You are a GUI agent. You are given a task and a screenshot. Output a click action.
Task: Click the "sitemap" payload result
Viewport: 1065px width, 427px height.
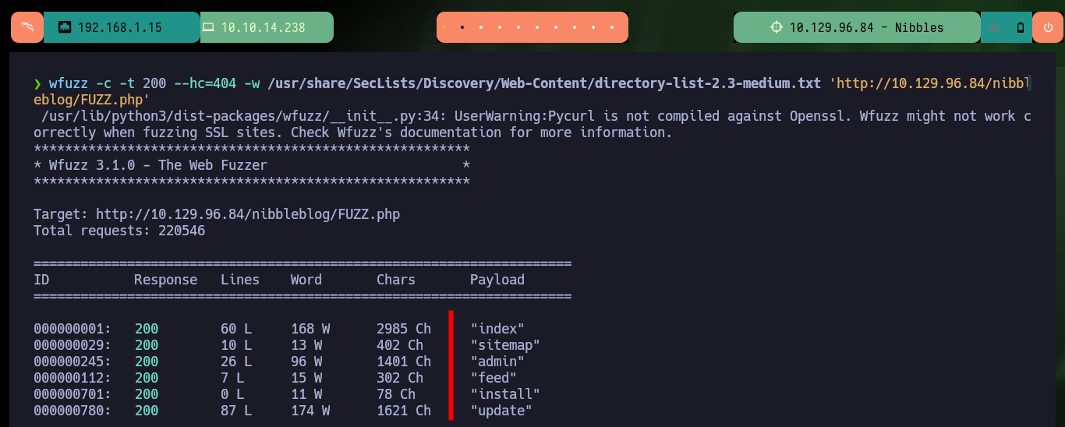(x=505, y=345)
